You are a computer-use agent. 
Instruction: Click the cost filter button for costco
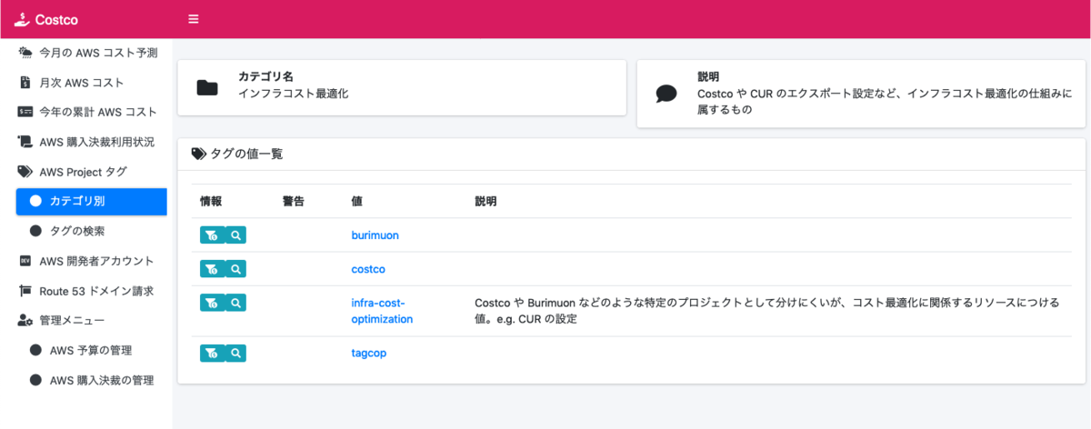pos(211,269)
